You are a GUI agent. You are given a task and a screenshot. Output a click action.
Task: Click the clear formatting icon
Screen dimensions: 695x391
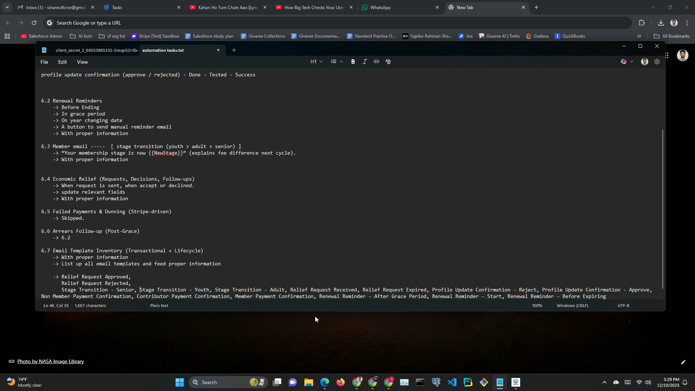(388, 62)
